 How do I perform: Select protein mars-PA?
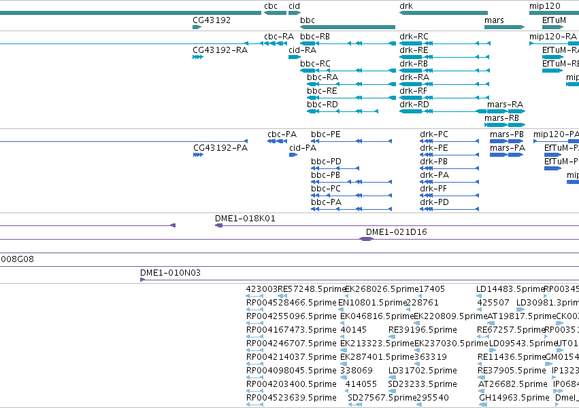(x=507, y=155)
